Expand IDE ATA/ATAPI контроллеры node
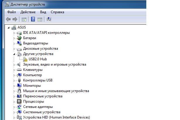 [x=14, y=33]
